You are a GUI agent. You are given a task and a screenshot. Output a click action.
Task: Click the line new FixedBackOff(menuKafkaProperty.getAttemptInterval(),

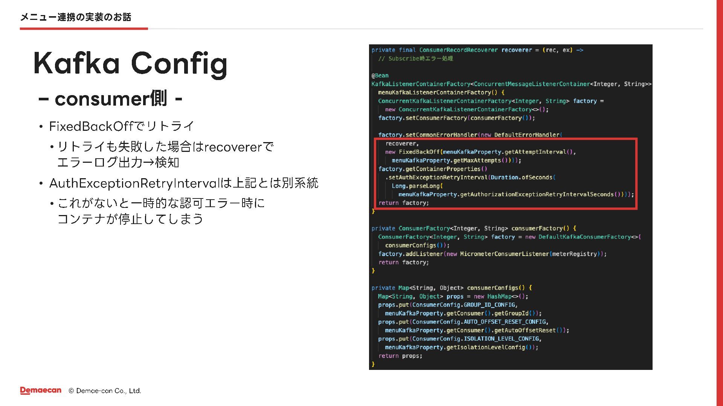480,152
